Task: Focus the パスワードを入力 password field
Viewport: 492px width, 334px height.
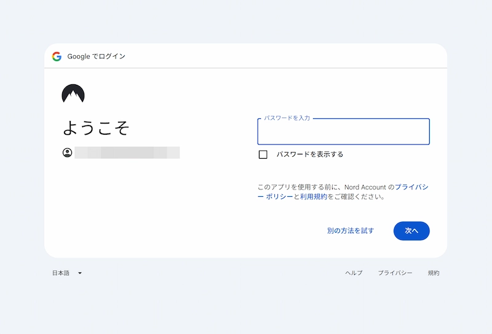Action: click(x=343, y=132)
